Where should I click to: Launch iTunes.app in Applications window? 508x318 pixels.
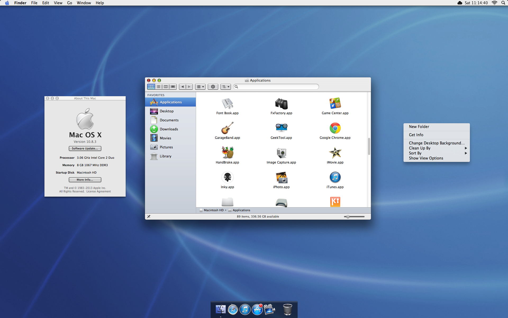pyautogui.click(x=335, y=177)
